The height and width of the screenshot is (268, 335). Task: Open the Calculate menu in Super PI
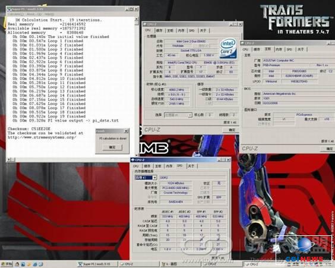tap(16, 14)
